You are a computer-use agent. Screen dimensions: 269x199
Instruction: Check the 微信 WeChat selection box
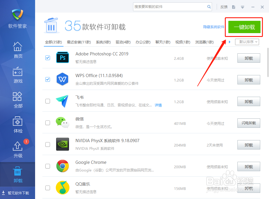click(x=48, y=123)
